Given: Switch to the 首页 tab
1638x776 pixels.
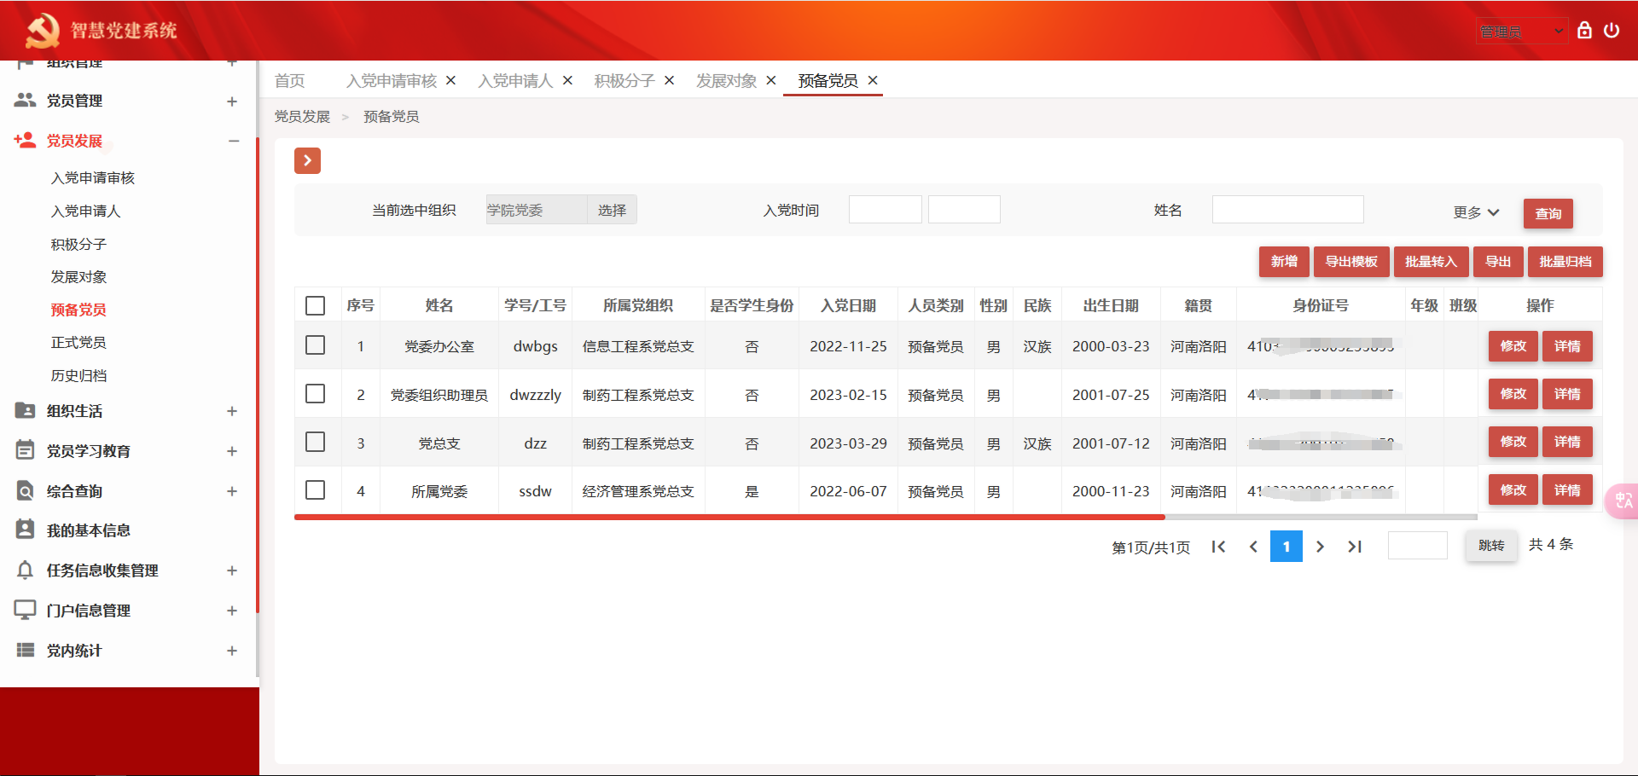Looking at the screenshot, I should (x=290, y=80).
